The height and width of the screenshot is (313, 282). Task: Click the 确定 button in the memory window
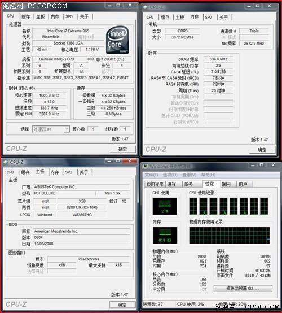[262, 150]
